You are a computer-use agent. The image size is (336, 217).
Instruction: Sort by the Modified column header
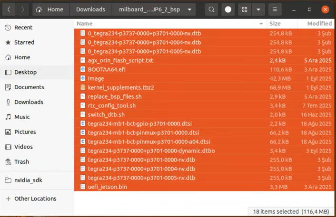(x=316, y=24)
